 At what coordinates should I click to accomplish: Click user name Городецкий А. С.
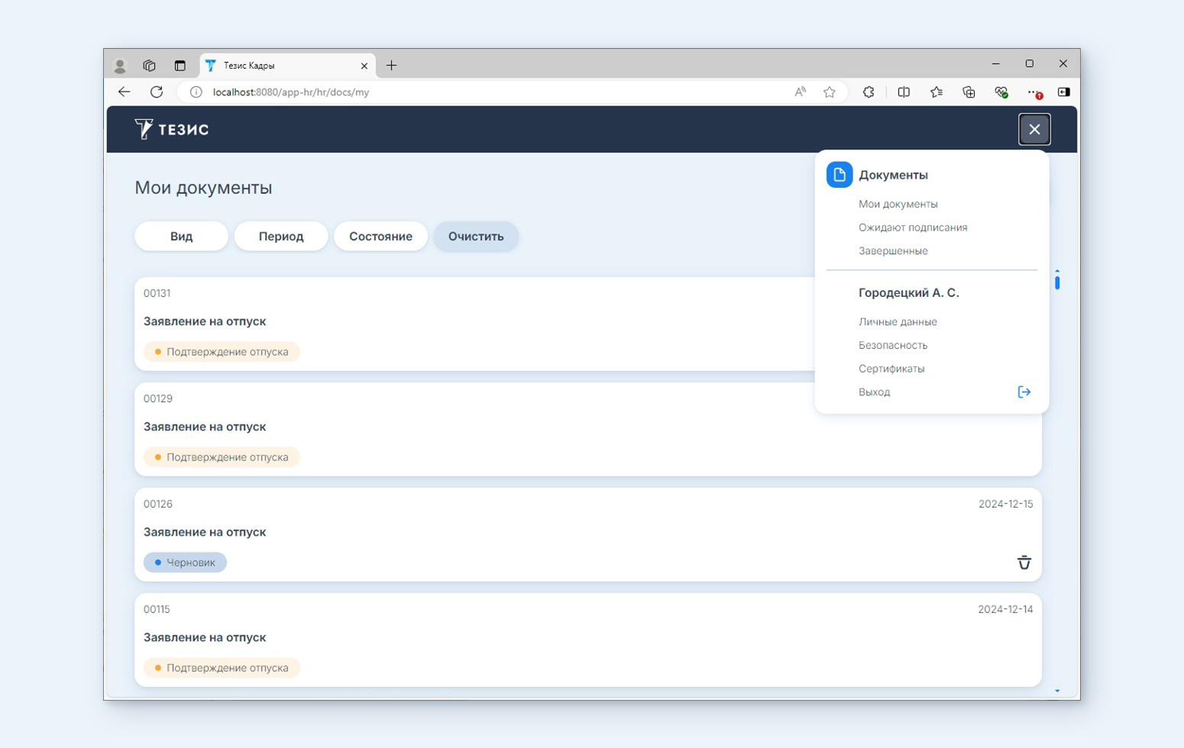pos(908,293)
